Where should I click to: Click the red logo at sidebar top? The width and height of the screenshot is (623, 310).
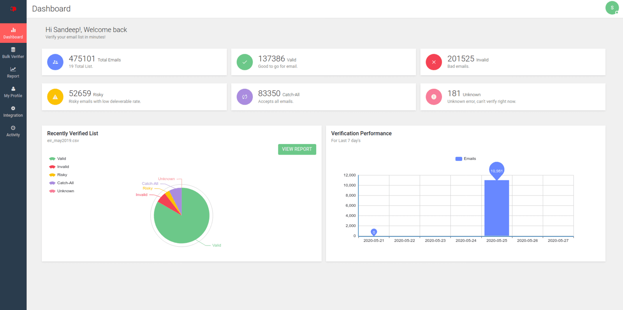click(13, 9)
